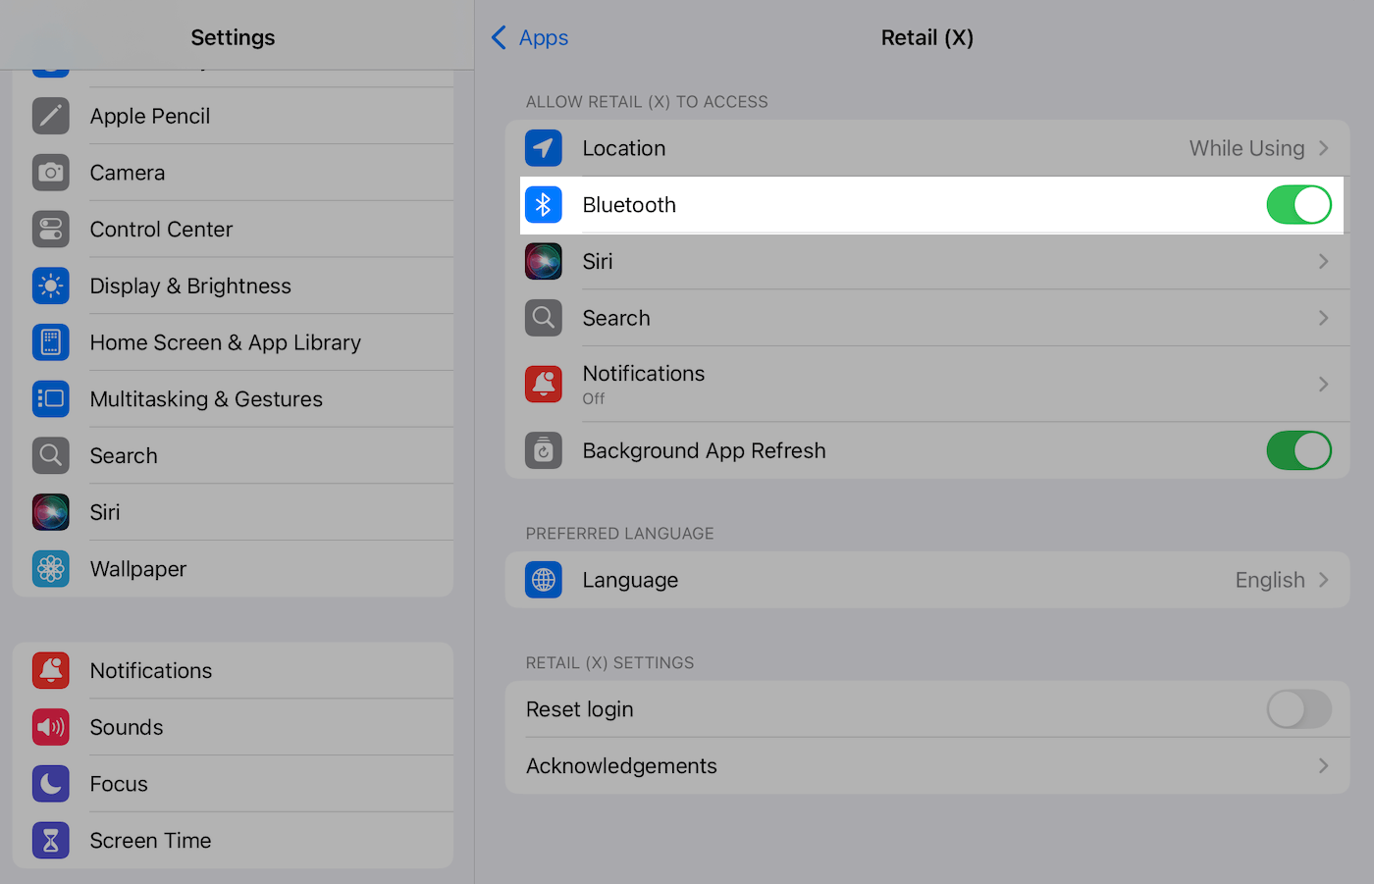Select the Apple Pencil settings icon
The width and height of the screenshot is (1374, 884).
[x=50, y=116]
